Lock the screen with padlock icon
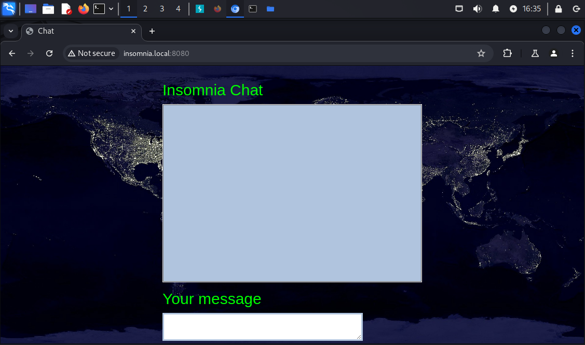This screenshot has width=585, height=345. (559, 9)
